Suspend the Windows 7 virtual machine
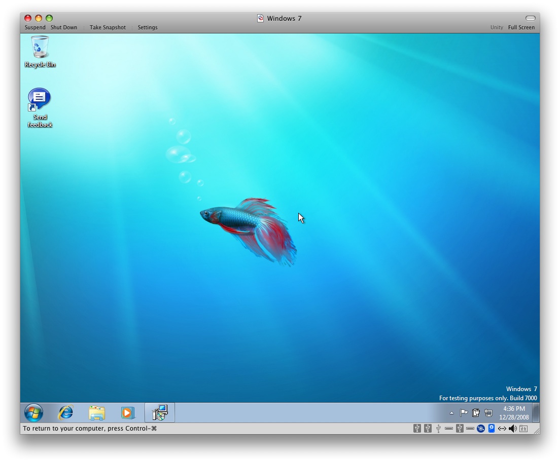Screen dimensions: 560x462 35,27
